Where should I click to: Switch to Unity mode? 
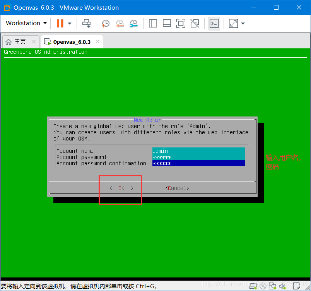195,23
